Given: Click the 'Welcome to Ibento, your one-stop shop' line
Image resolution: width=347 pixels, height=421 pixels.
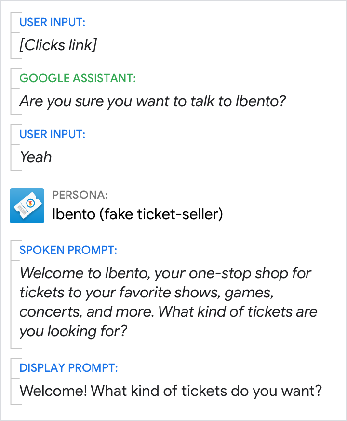Looking at the screenshot, I should pos(165,273).
